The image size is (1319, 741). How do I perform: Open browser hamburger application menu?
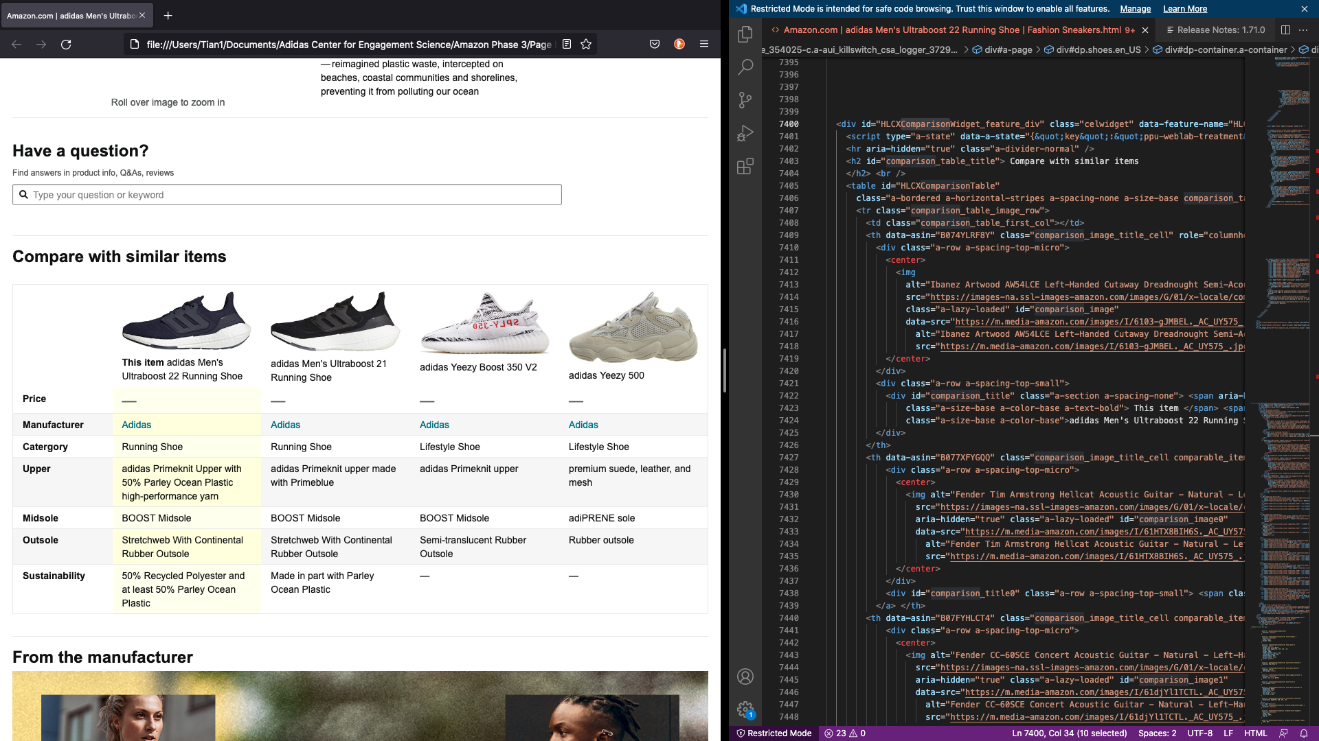(x=704, y=44)
